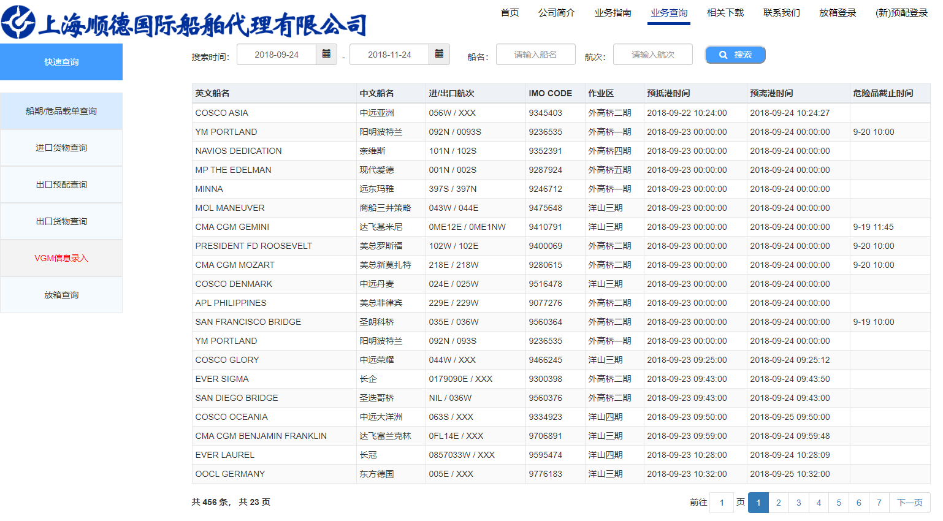Open the 放箱登录 navigation link

[837, 13]
